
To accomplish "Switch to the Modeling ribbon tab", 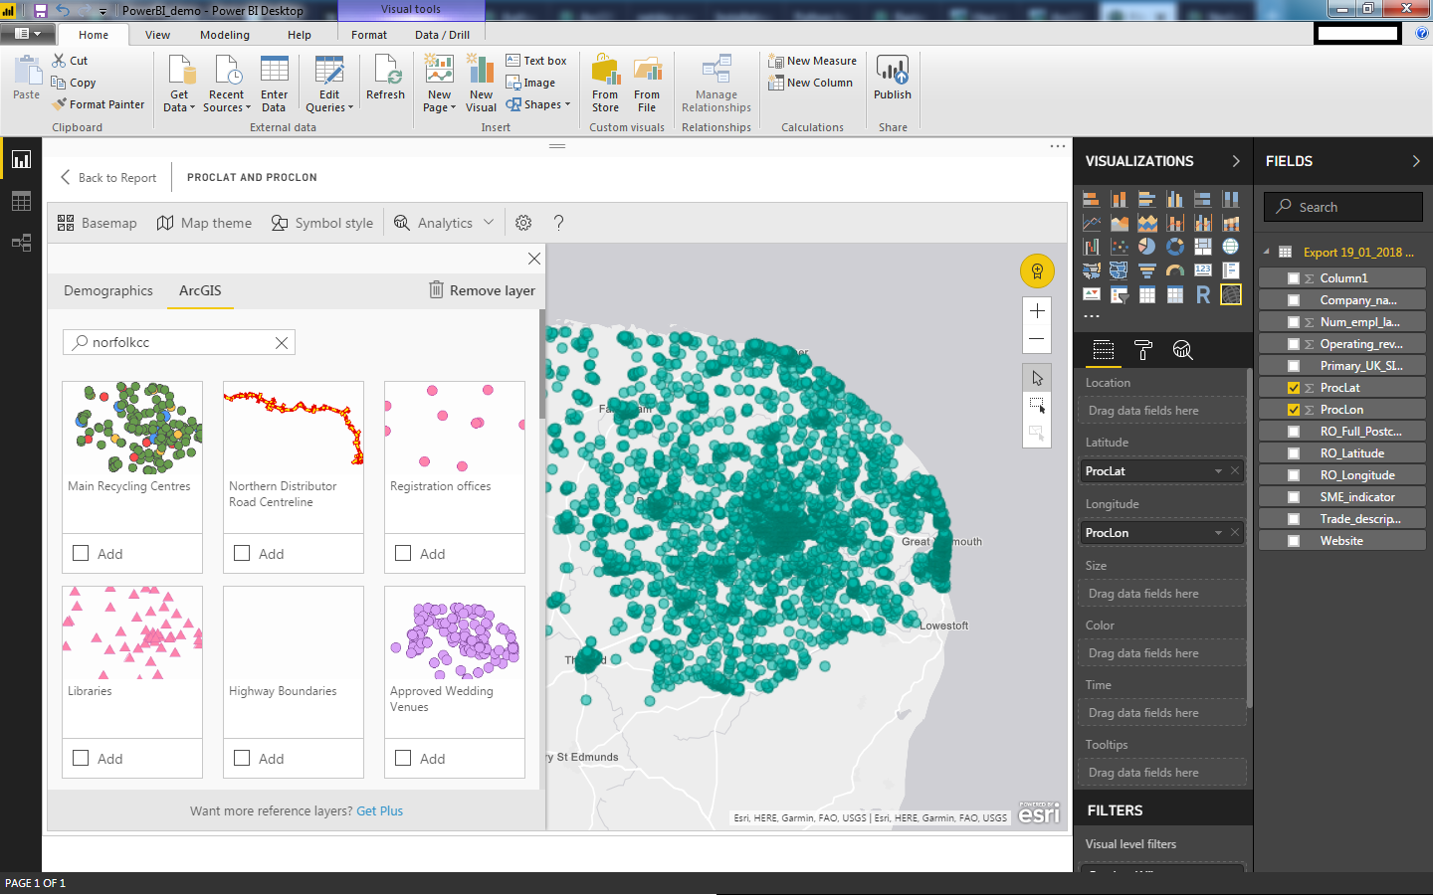I will pyautogui.click(x=225, y=35).
